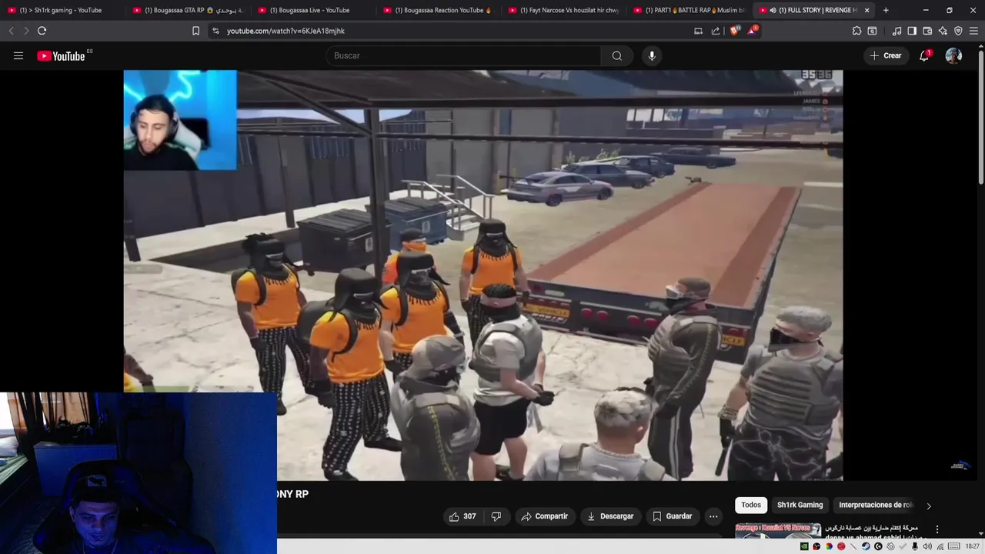Viewport: 985px width, 554px height.
Task: Open YouTube notifications bell
Action: (x=924, y=55)
